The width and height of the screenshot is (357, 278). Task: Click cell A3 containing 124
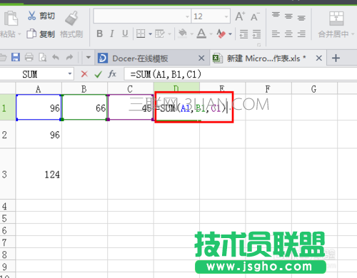(39, 174)
